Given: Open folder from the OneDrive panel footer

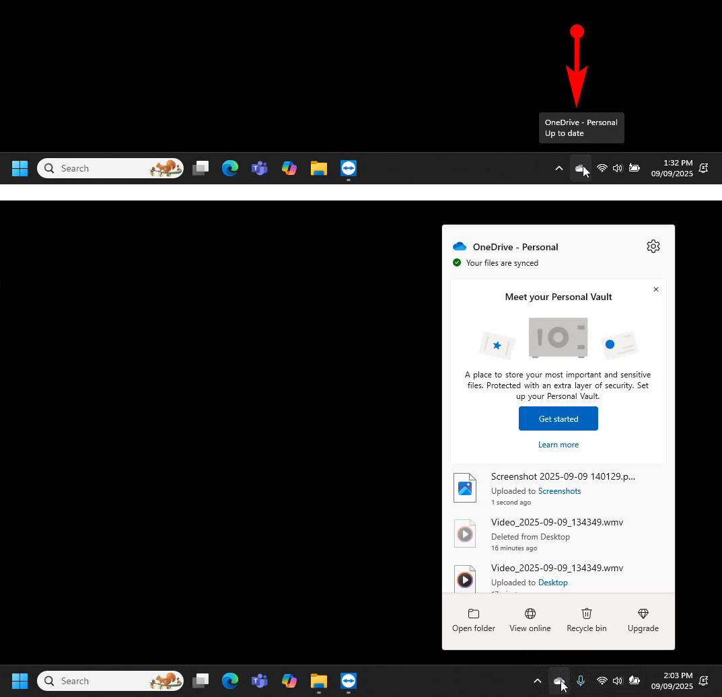Looking at the screenshot, I should tap(473, 620).
